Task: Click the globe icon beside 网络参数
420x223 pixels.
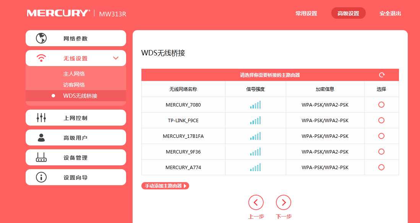Action: click(x=41, y=38)
